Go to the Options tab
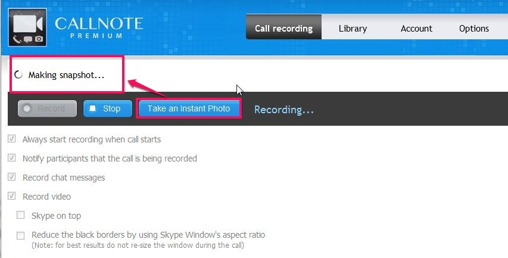This screenshot has height=258, width=508. [x=473, y=29]
